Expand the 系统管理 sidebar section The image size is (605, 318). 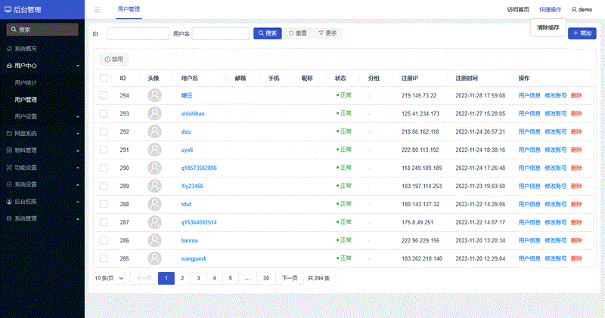(x=78, y=219)
